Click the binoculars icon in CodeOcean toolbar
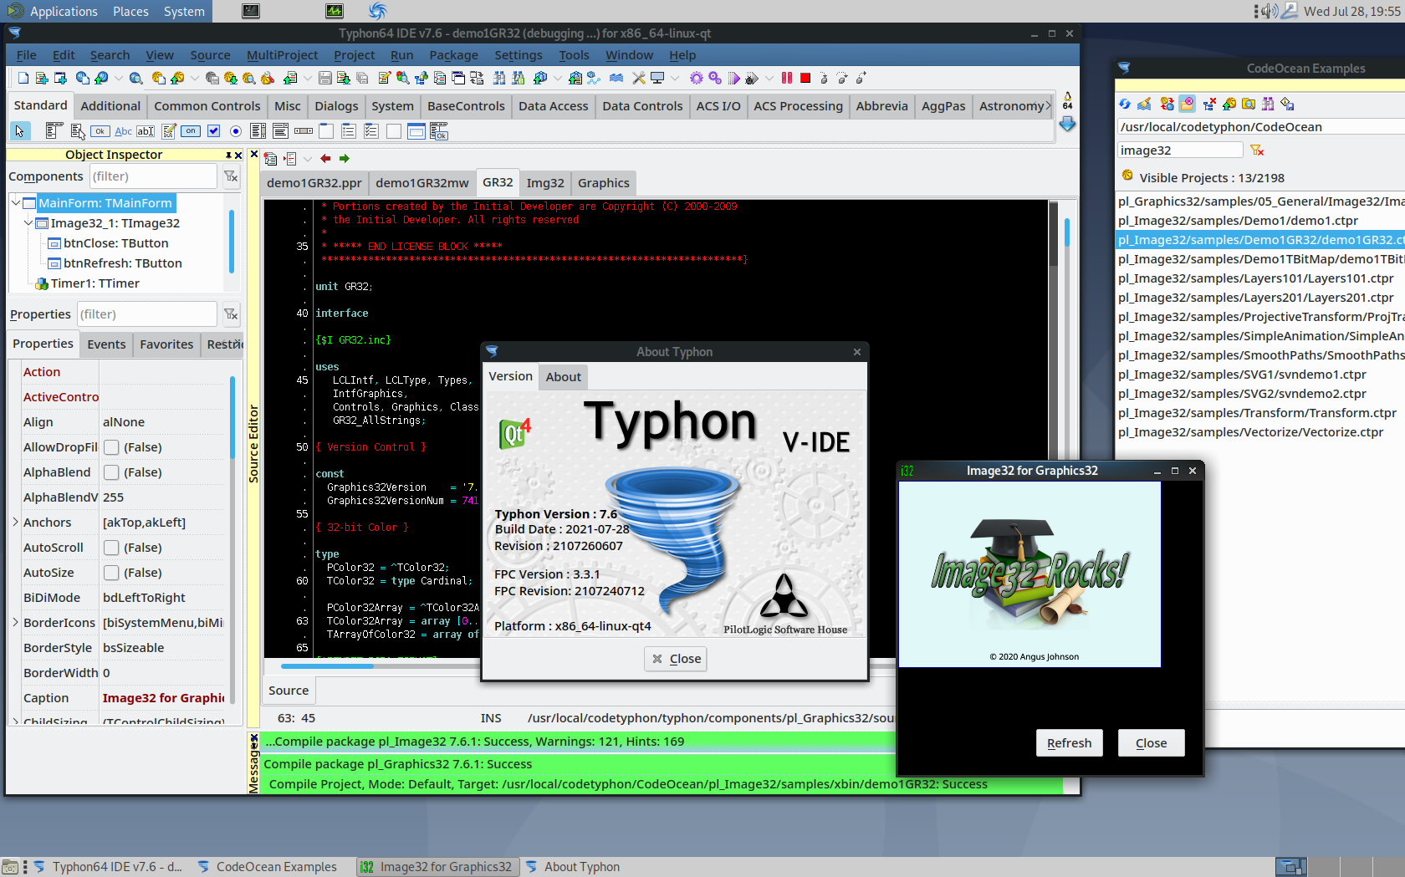This screenshot has height=877, width=1405. click(x=1268, y=104)
